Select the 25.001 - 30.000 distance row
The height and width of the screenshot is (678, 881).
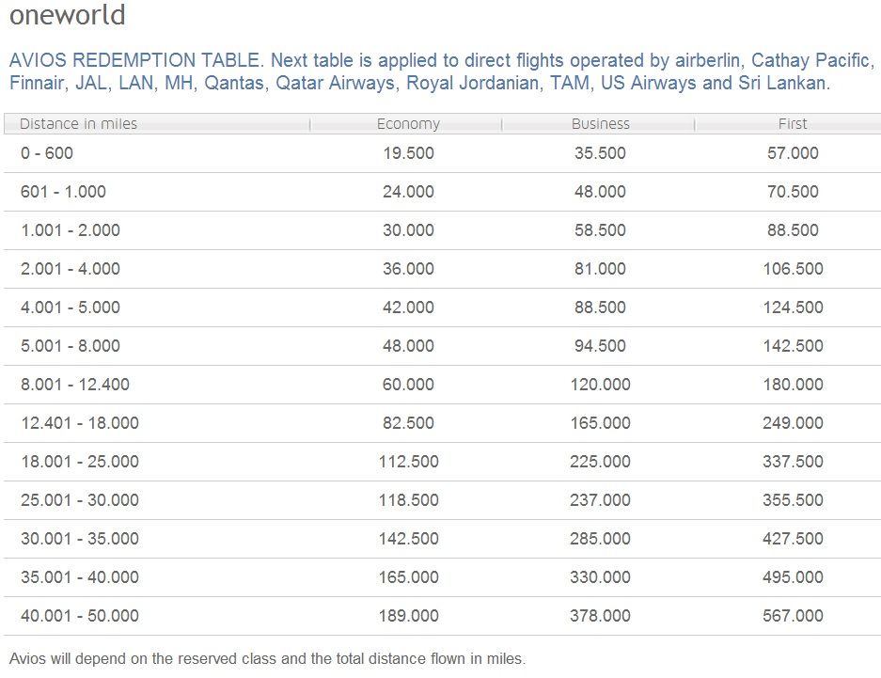pos(442,500)
